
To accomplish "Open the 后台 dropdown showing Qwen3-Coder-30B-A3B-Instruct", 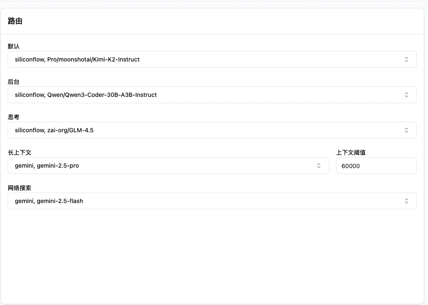I will pyautogui.click(x=212, y=95).
